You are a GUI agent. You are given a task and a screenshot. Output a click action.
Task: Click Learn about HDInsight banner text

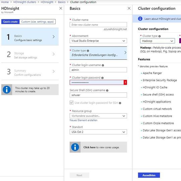pyautogui.click(x=163, y=19)
